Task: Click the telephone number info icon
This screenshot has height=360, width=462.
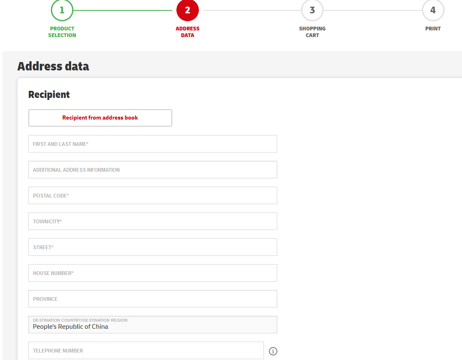Action: pyautogui.click(x=273, y=351)
